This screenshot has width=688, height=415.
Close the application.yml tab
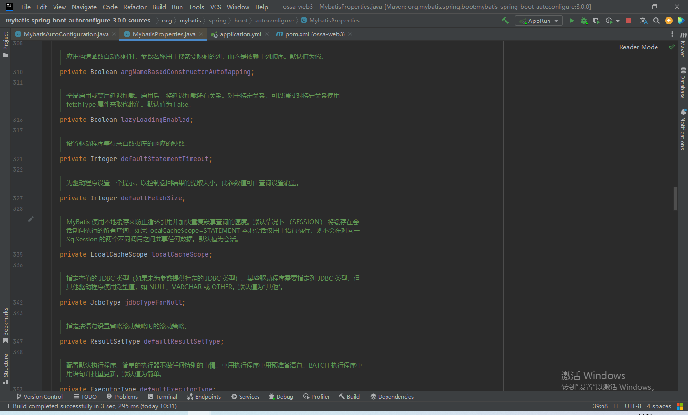tap(266, 34)
